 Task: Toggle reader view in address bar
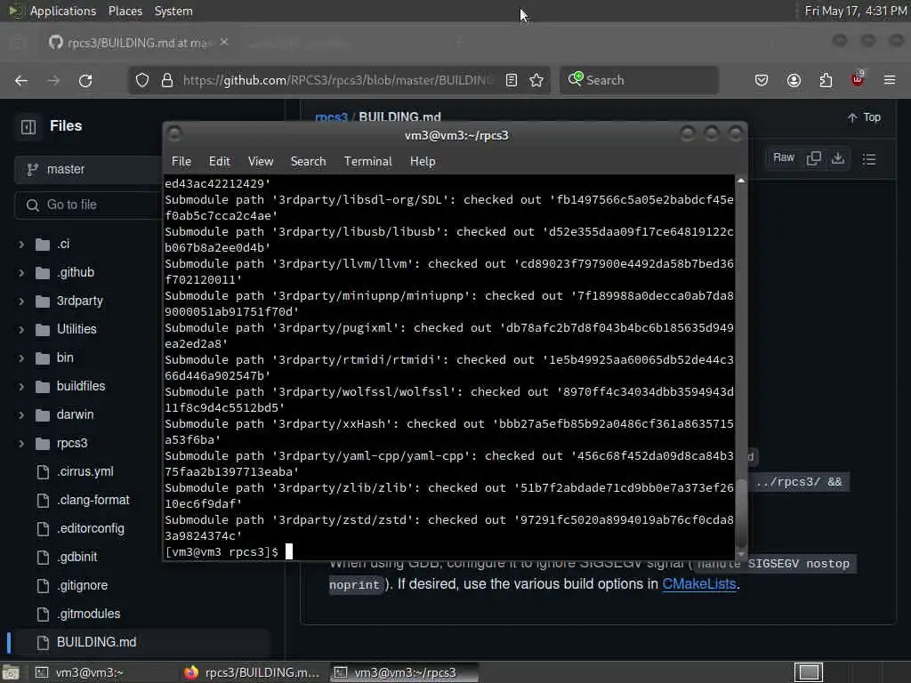(x=512, y=80)
